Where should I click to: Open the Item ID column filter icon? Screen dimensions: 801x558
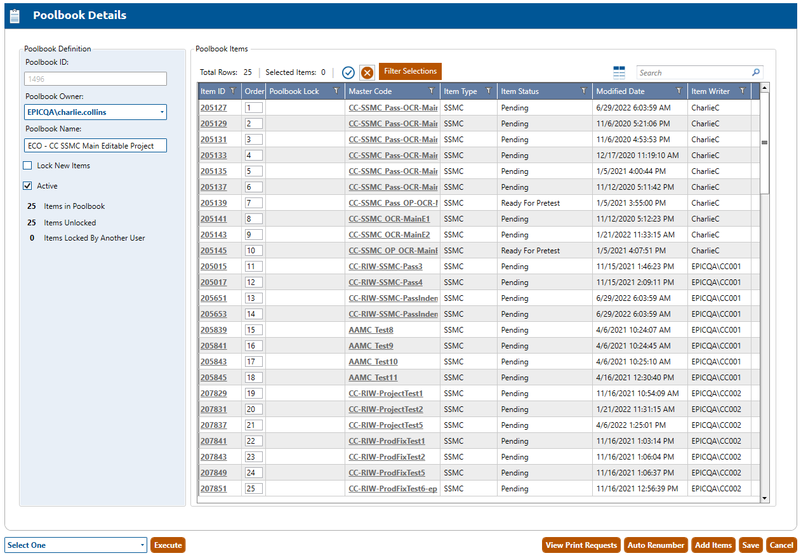coord(233,91)
